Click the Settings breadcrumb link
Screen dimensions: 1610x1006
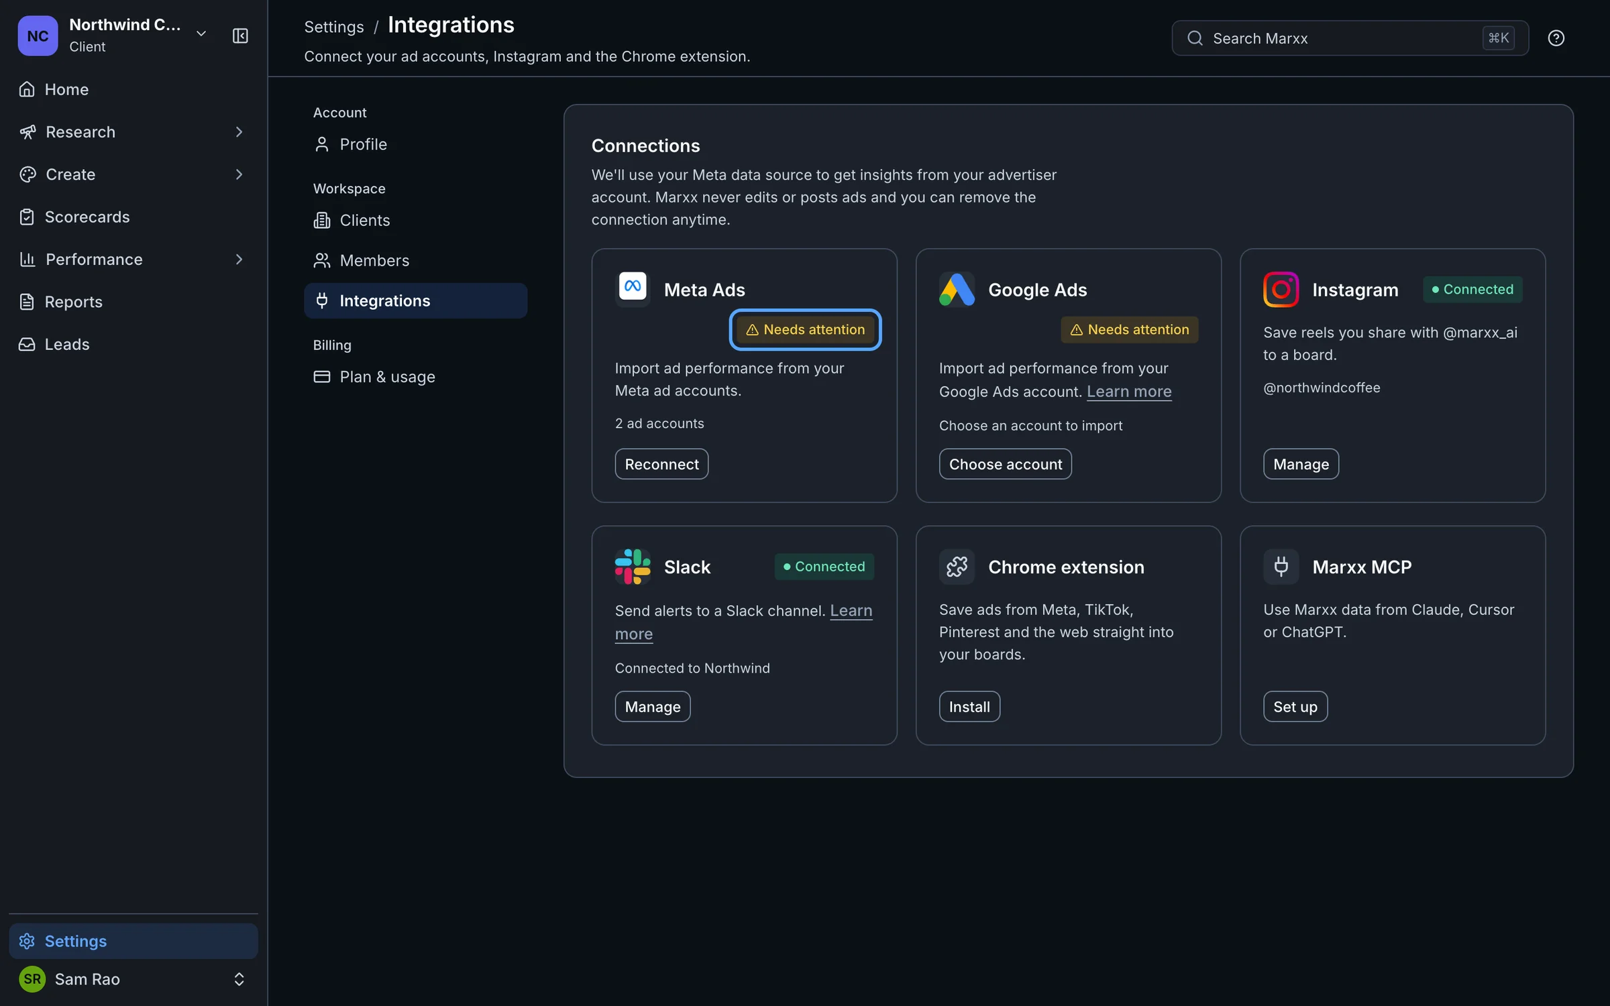coord(334,27)
